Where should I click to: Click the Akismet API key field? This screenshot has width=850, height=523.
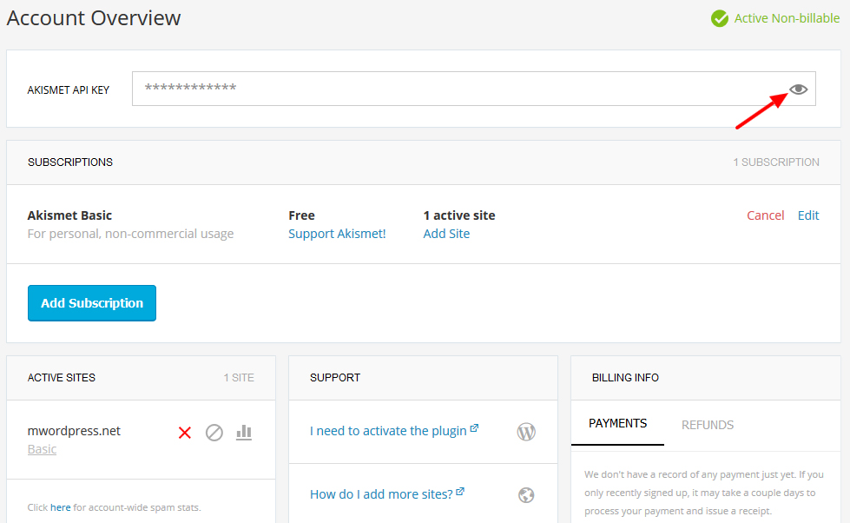click(474, 89)
